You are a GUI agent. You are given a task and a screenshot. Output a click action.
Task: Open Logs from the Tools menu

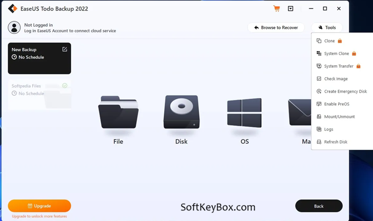click(x=342, y=129)
